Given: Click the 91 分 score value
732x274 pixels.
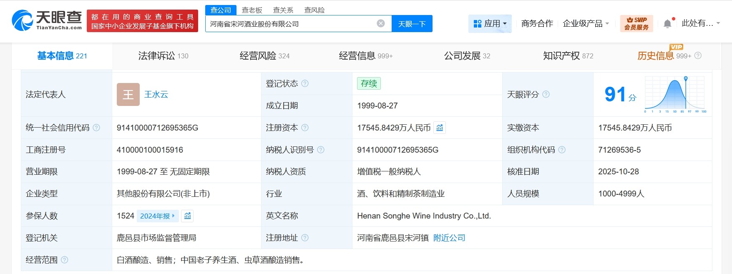Looking at the screenshot, I should [x=620, y=95].
